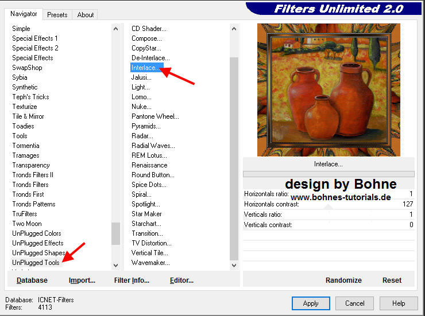Select the Wavemaker... filter
This screenshot has height=316, width=425.
[x=150, y=263]
